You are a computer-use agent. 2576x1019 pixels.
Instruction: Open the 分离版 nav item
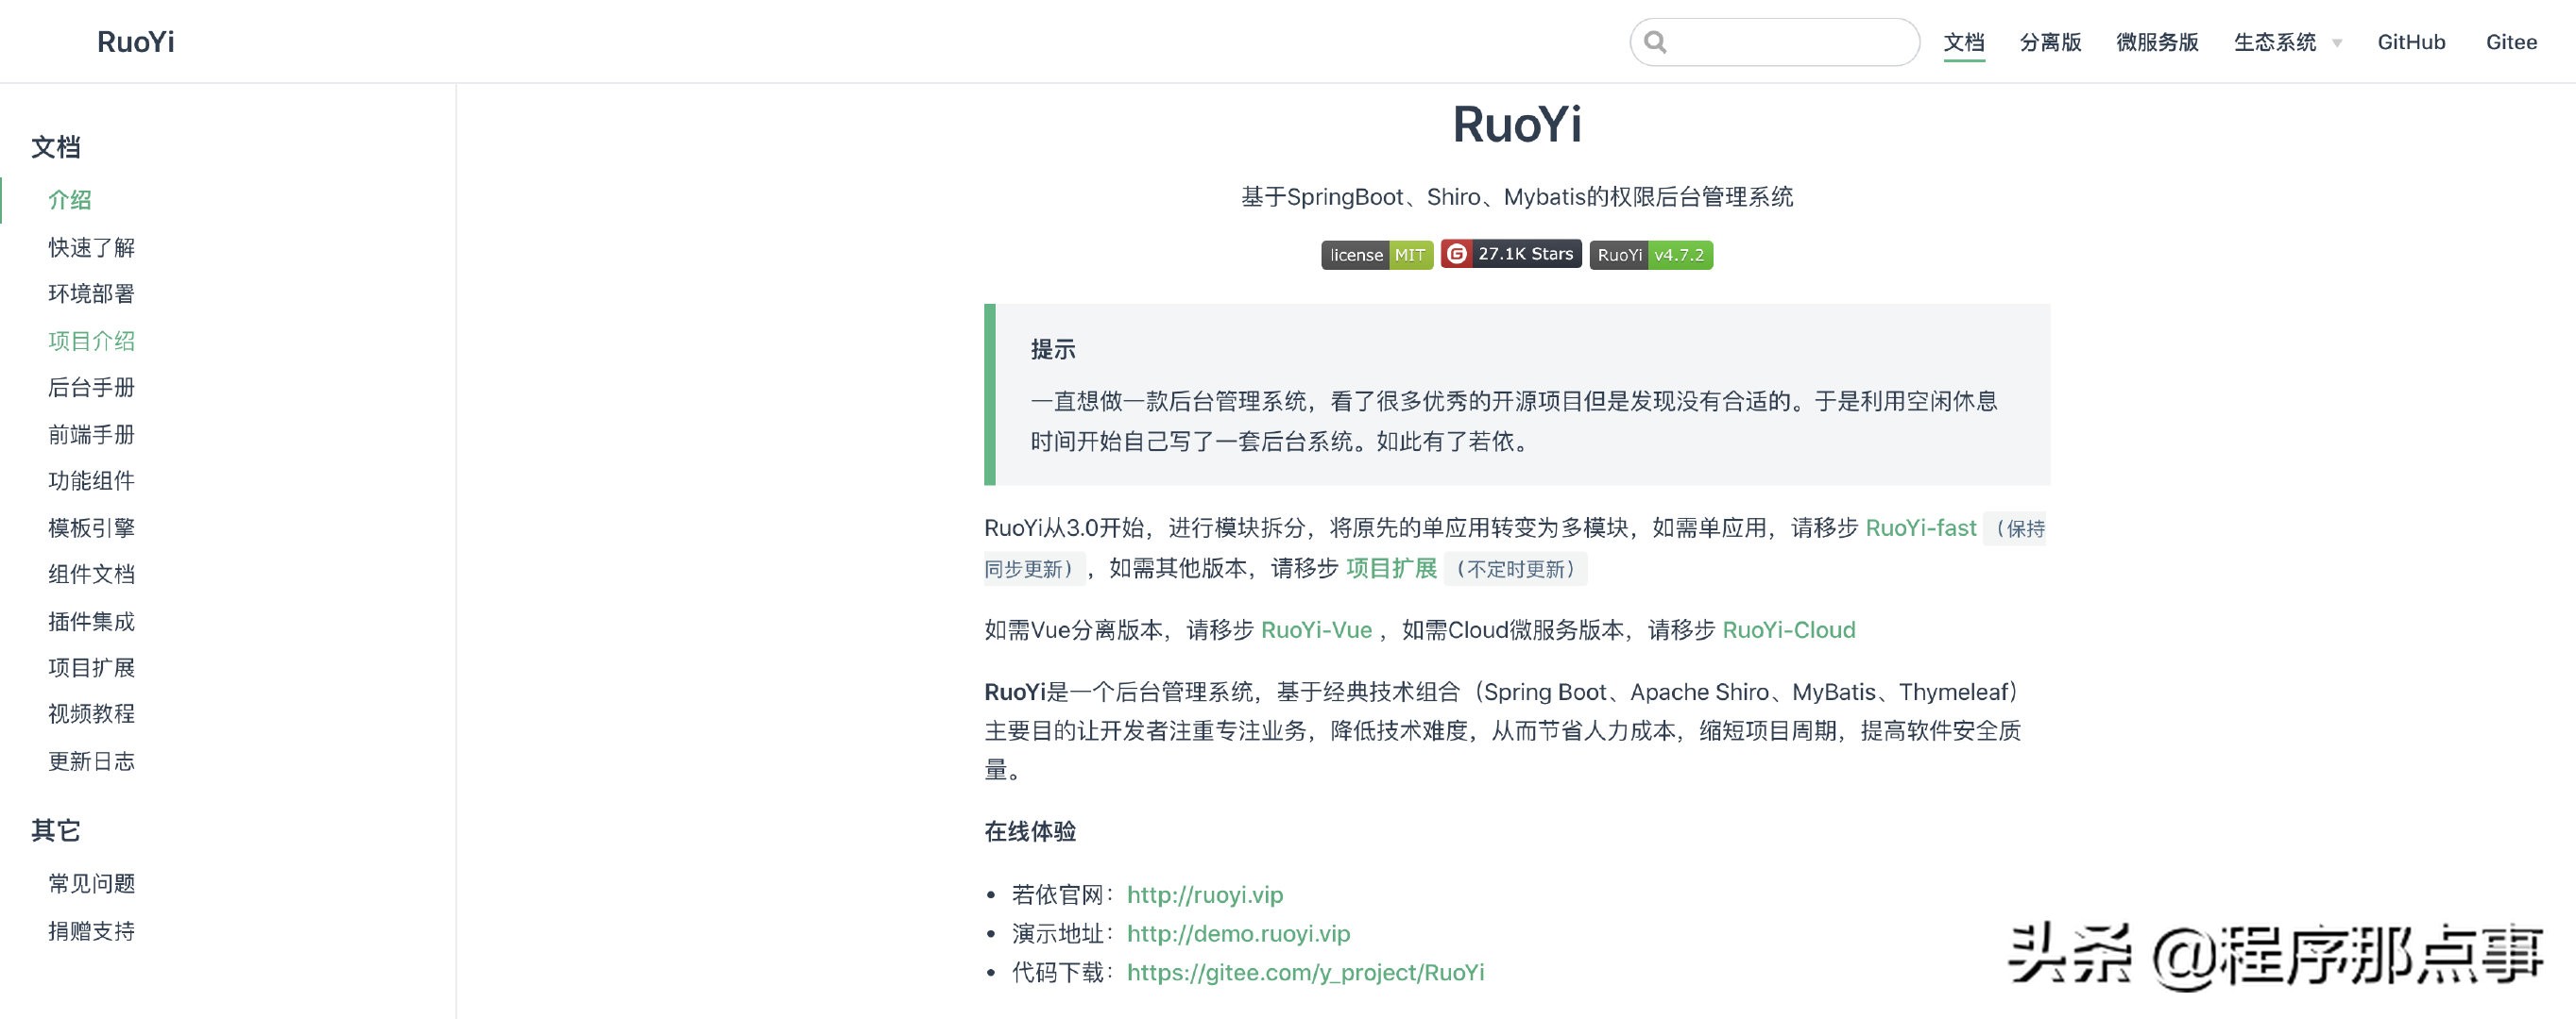tap(2050, 42)
